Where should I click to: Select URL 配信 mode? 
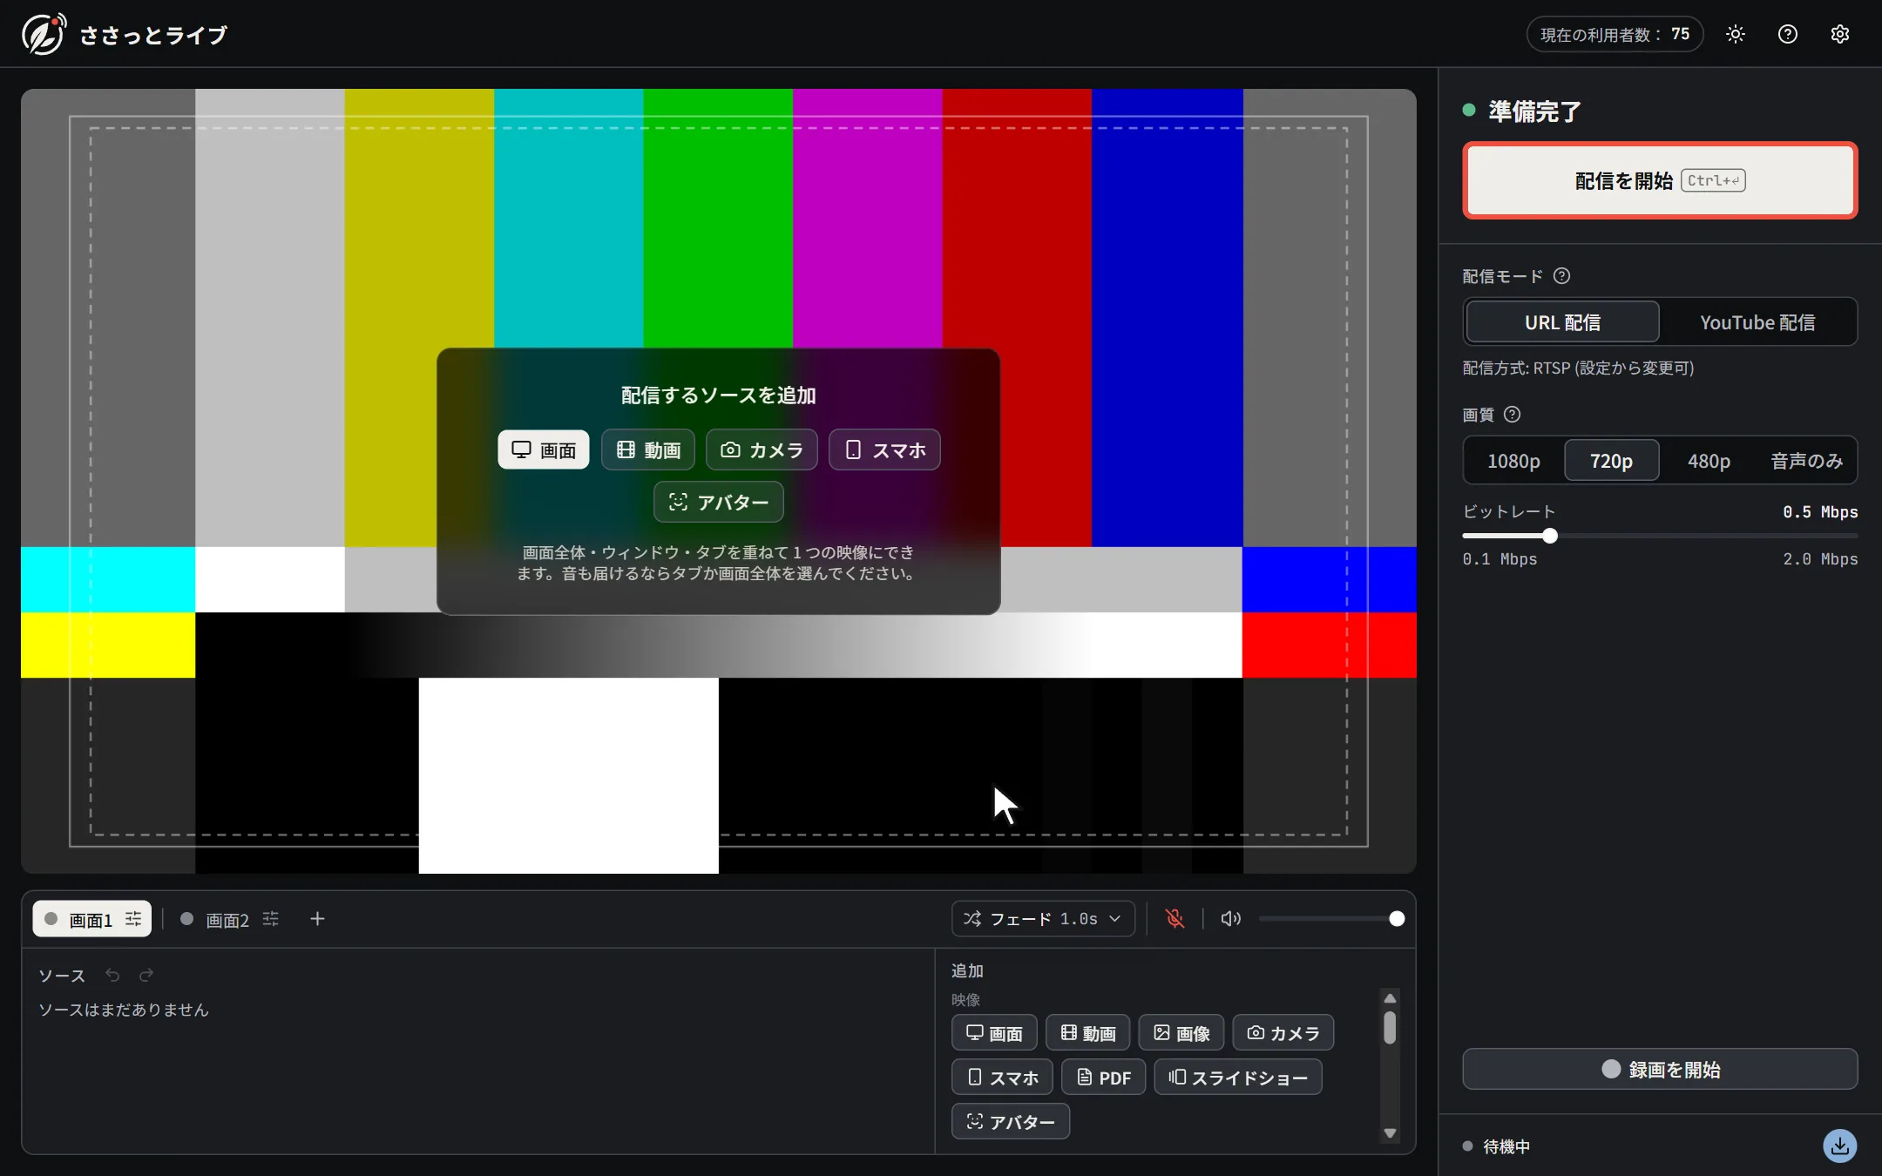[1562, 322]
